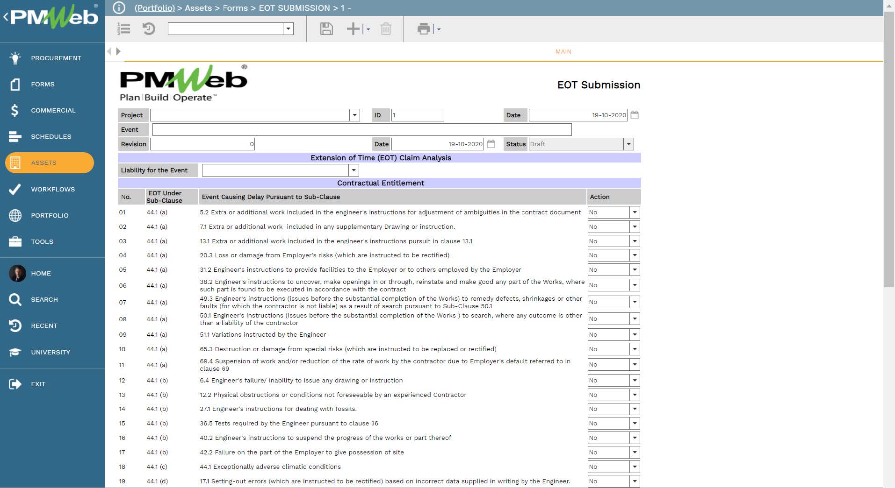Click the Portfolio globe icon
Screen dimensions: 895x488
(15, 215)
